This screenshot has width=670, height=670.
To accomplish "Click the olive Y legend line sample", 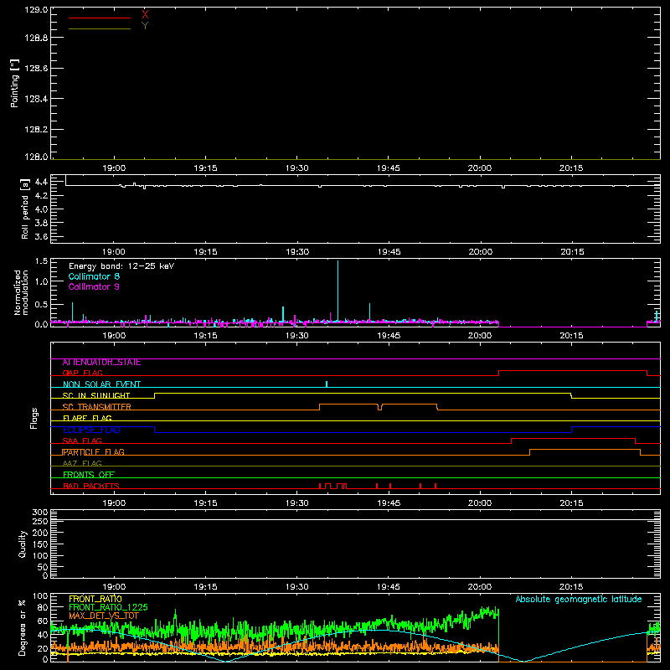I will (100, 28).
